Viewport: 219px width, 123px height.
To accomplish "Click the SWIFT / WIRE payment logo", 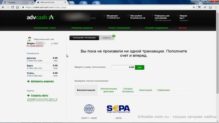I will point(89,109).
